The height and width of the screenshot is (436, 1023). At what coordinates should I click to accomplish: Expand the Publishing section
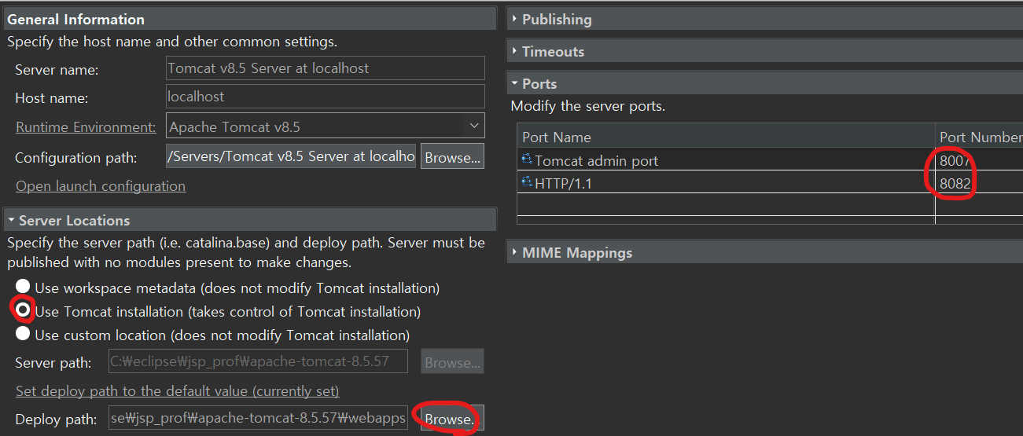514,19
